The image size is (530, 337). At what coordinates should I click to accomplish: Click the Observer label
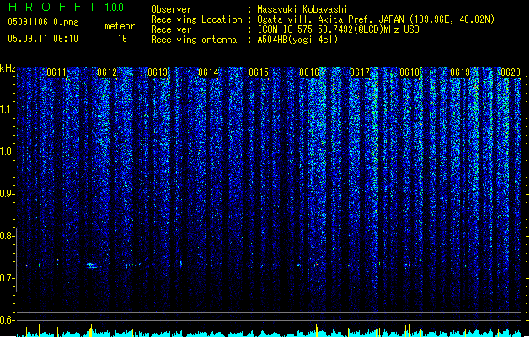click(x=171, y=9)
